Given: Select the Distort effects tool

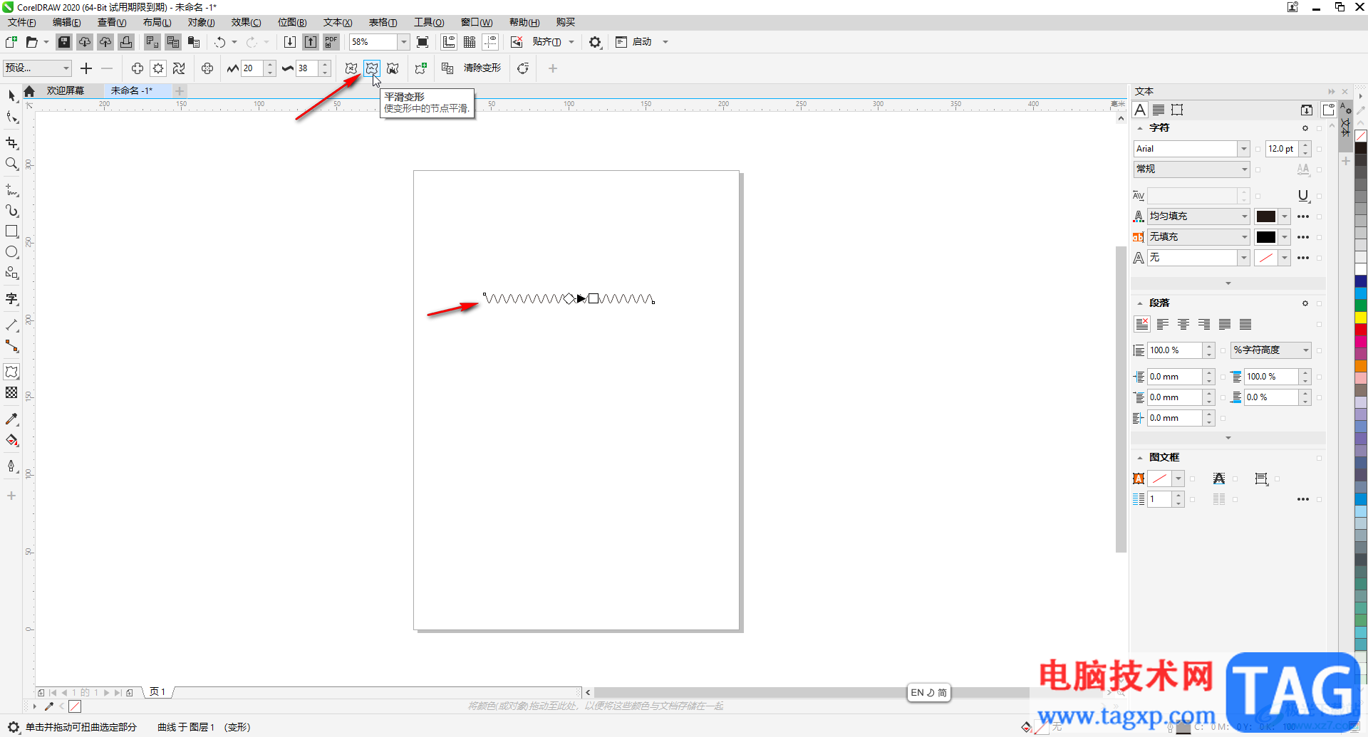Looking at the screenshot, I should pyautogui.click(x=11, y=372).
